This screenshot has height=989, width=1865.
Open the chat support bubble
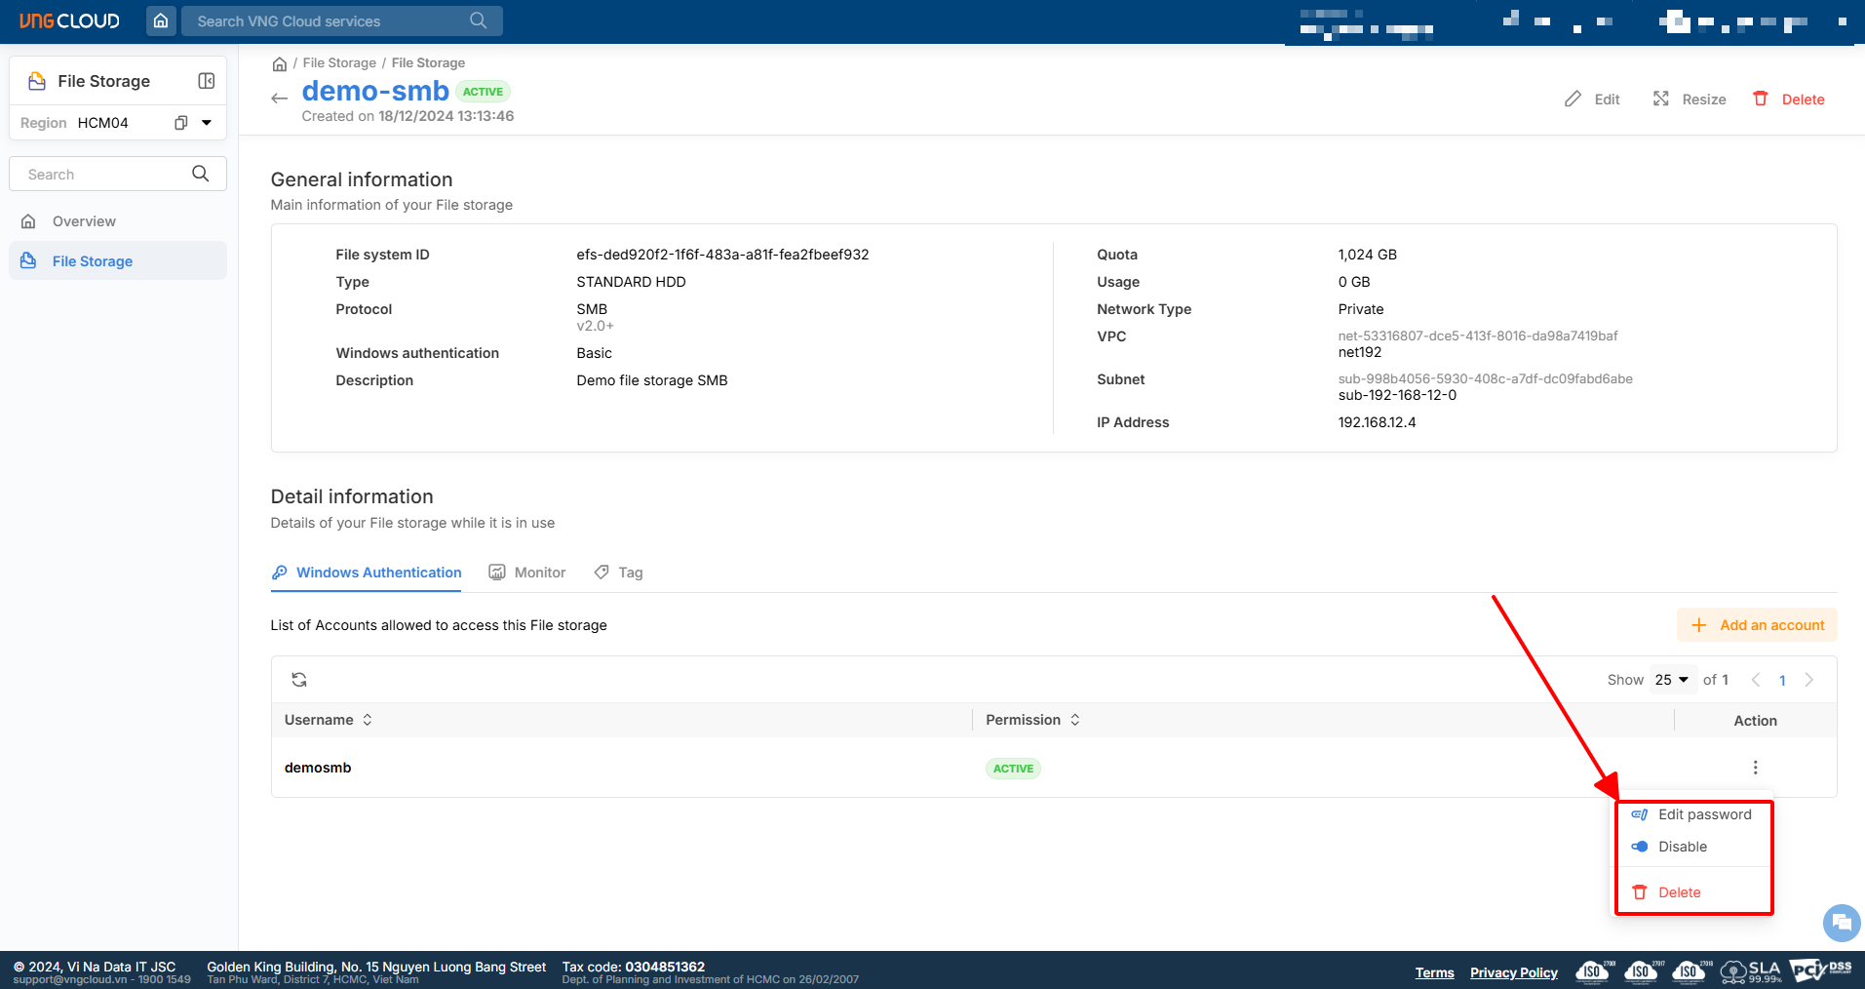[1841, 922]
